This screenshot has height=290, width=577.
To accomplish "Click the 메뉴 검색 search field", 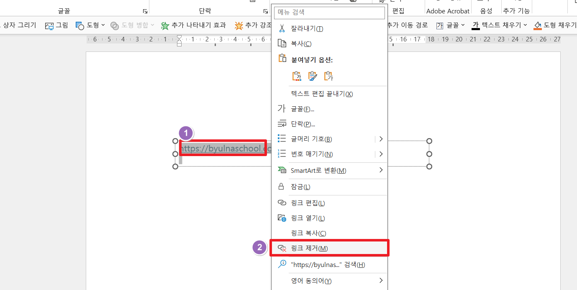I will coord(329,13).
